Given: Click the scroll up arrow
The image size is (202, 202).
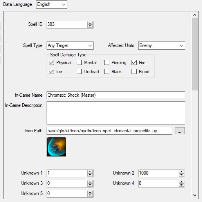Looking at the screenshot, I should (x=195, y=15).
